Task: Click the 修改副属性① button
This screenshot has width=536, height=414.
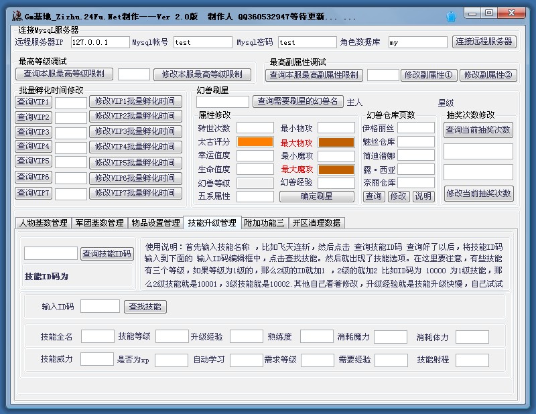Action: click(428, 75)
